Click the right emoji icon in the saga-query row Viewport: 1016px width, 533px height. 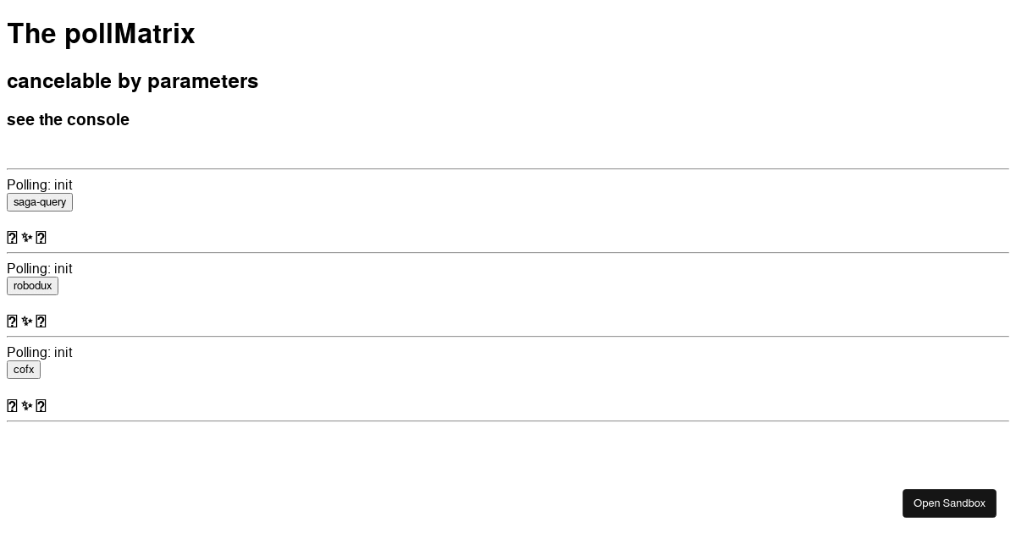pos(41,238)
